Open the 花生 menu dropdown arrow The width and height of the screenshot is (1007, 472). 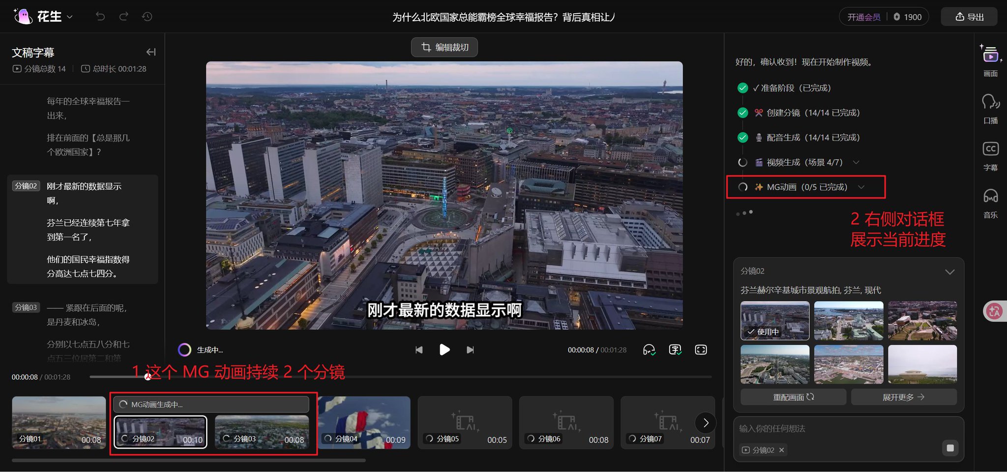[70, 17]
